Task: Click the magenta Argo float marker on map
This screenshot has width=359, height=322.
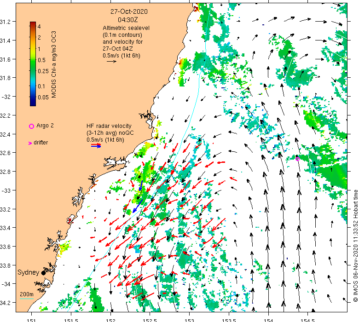Action: click(x=297, y=159)
